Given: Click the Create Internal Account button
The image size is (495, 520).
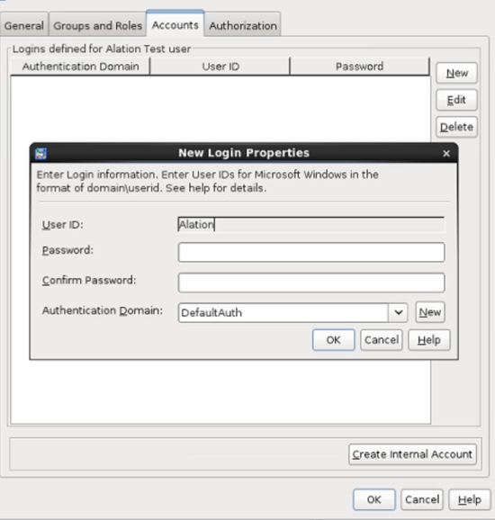Looking at the screenshot, I should (x=412, y=454).
